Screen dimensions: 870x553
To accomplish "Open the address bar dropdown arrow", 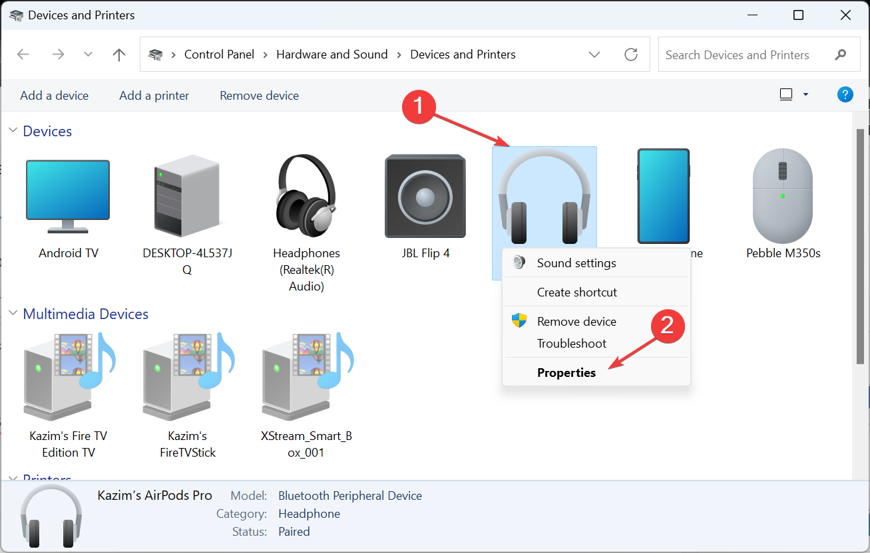I will tap(594, 55).
